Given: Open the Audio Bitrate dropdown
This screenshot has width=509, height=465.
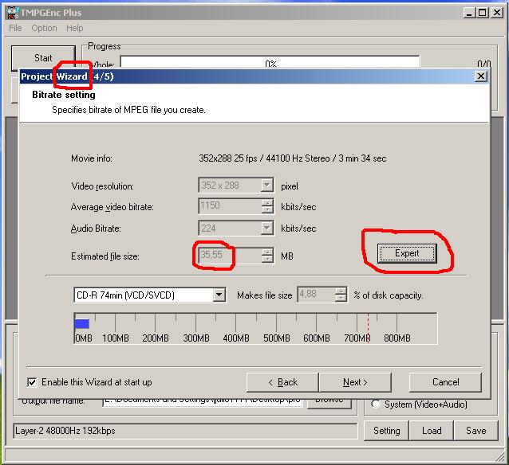Looking at the screenshot, I should 266,229.
